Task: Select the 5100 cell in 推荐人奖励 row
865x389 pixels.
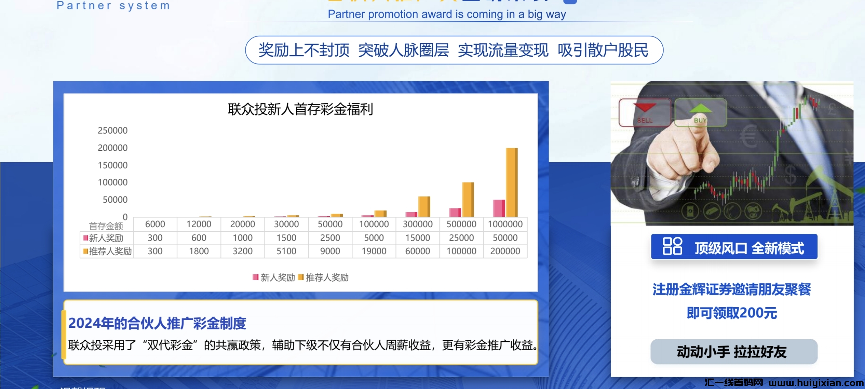Action: [x=287, y=251]
